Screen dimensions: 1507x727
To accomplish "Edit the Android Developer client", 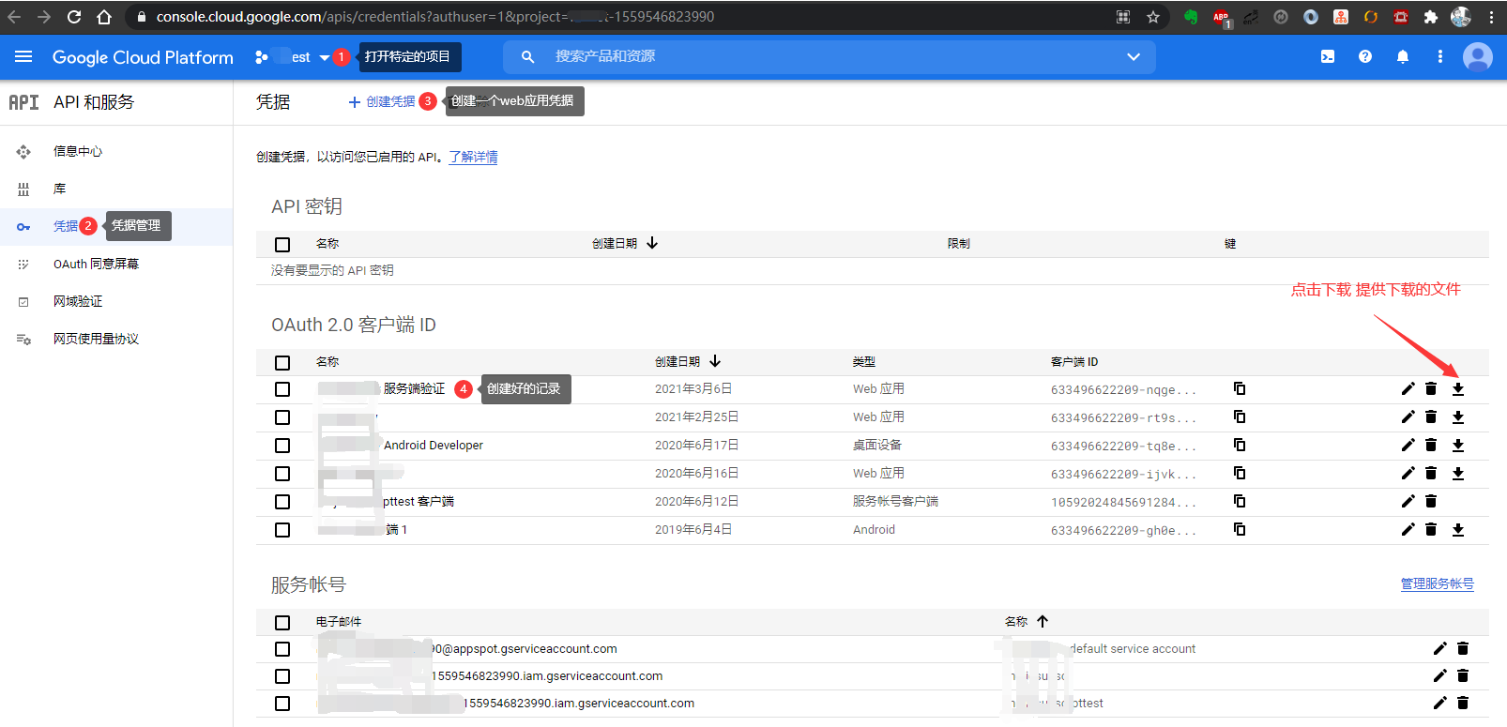I will click(x=1408, y=446).
